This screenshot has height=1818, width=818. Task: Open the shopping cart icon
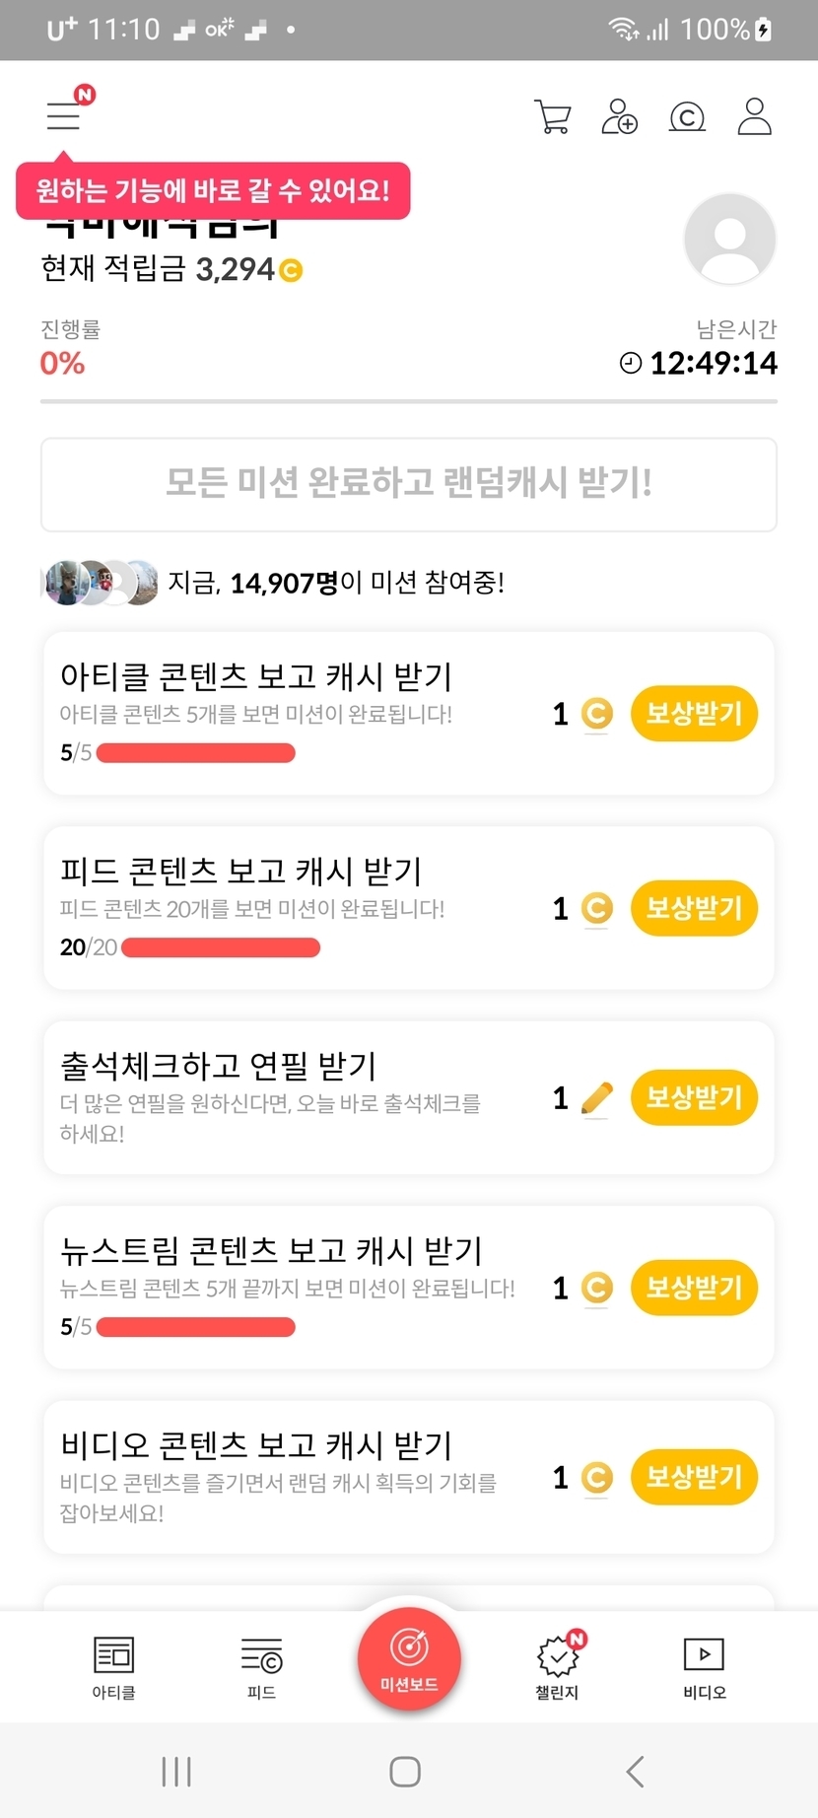coord(552,116)
